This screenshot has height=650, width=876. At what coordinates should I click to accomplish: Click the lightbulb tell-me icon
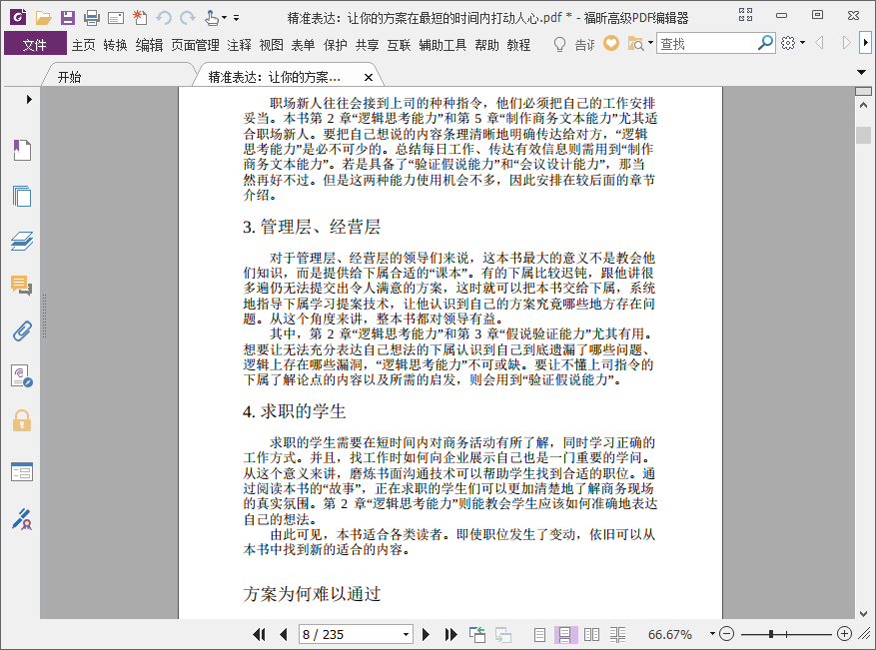tap(559, 44)
